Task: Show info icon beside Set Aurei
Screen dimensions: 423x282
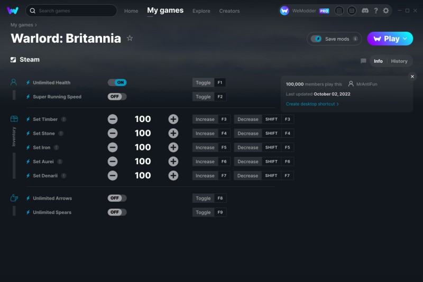Action: (60, 162)
